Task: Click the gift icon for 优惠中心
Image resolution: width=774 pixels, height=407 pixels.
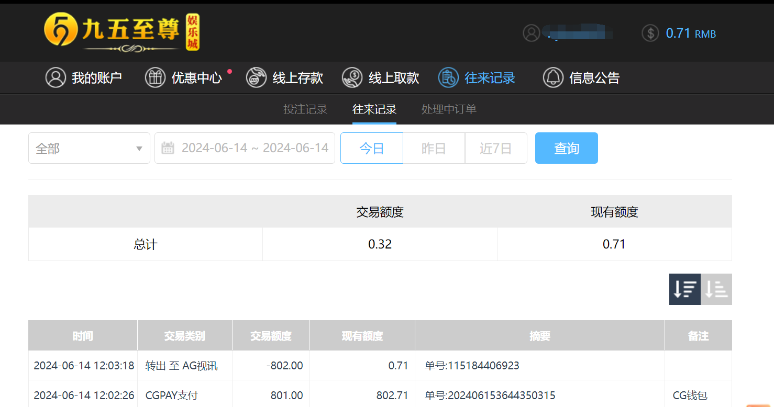Action: point(155,77)
